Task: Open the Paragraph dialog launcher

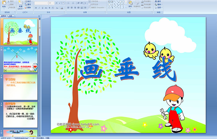Action: click(x=105, y=12)
